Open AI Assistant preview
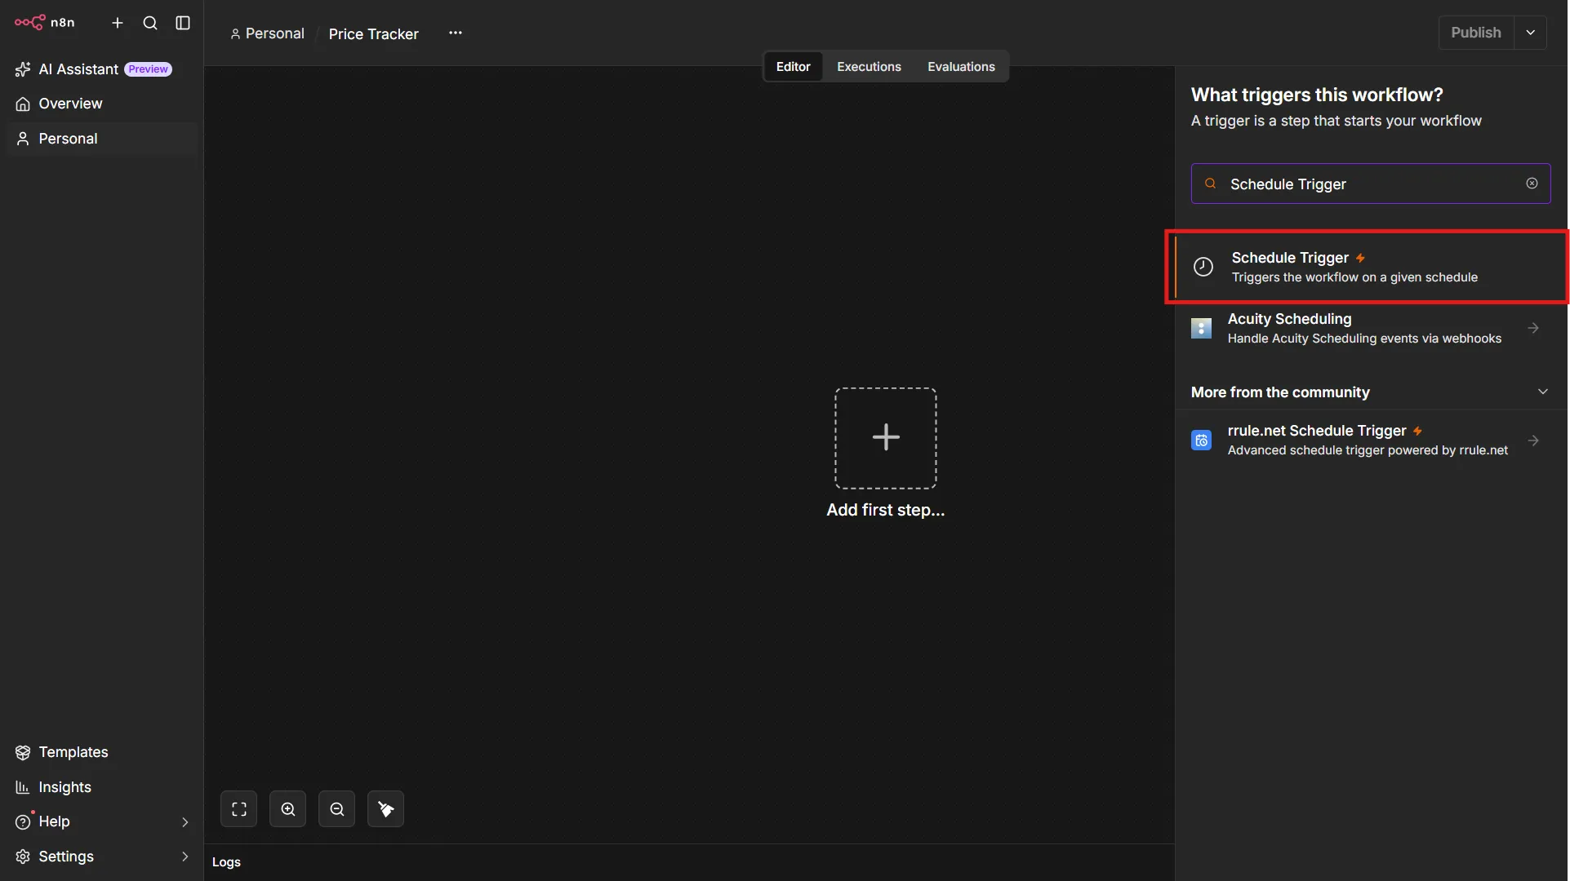1570x881 pixels. [101, 69]
